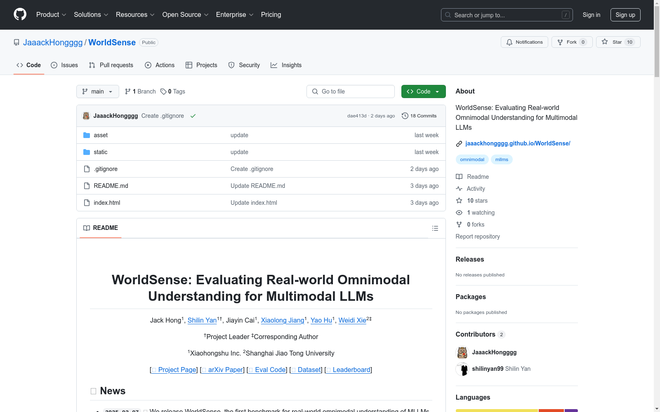The height and width of the screenshot is (412, 660).
Task: Click the bell icon in Notifications
Action: pyautogui.click(x=509, y=42)
